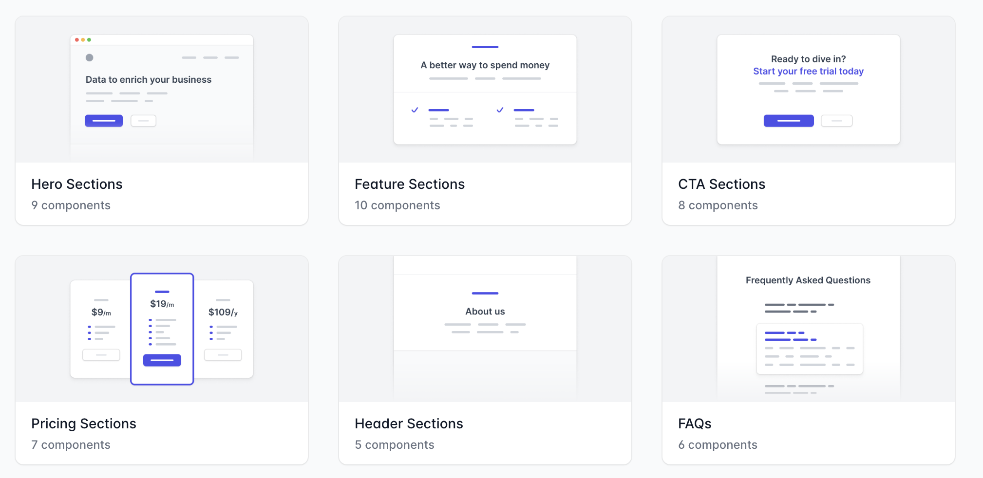
Task: Click 'Start your free trial today' link
Action: [808, 71]
